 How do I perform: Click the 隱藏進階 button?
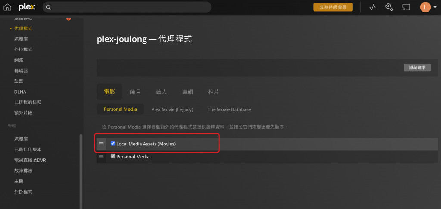(x=417, y=67)
